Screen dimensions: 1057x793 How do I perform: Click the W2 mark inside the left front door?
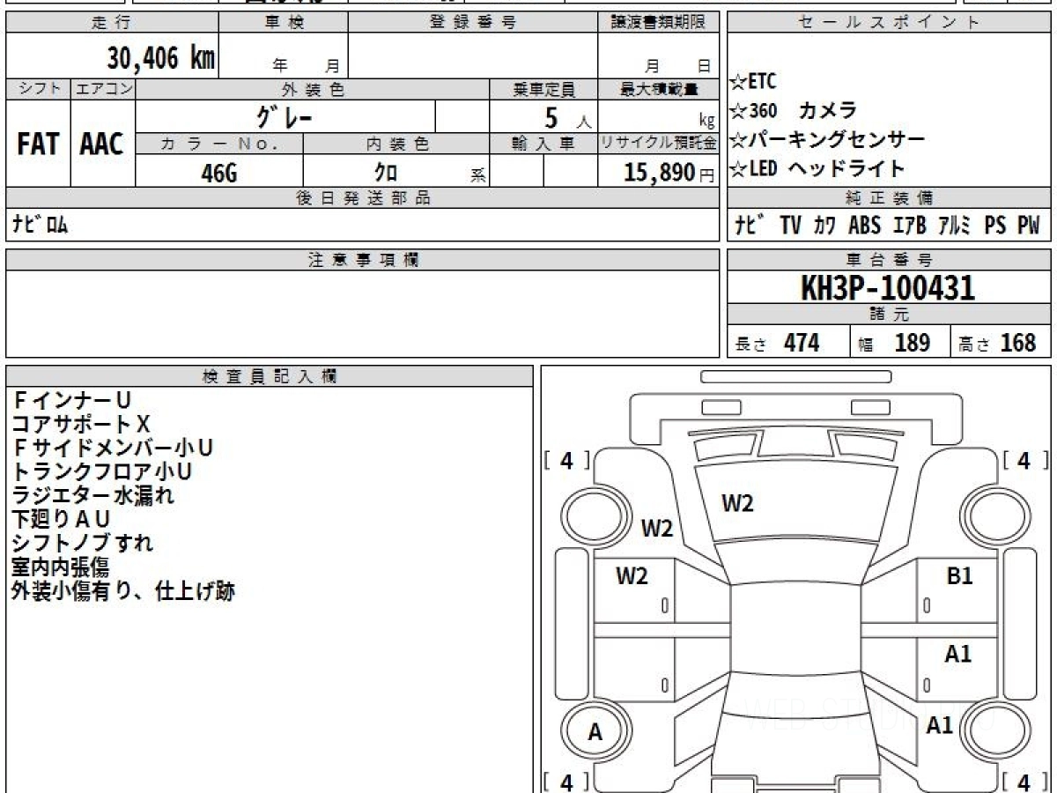632,576
